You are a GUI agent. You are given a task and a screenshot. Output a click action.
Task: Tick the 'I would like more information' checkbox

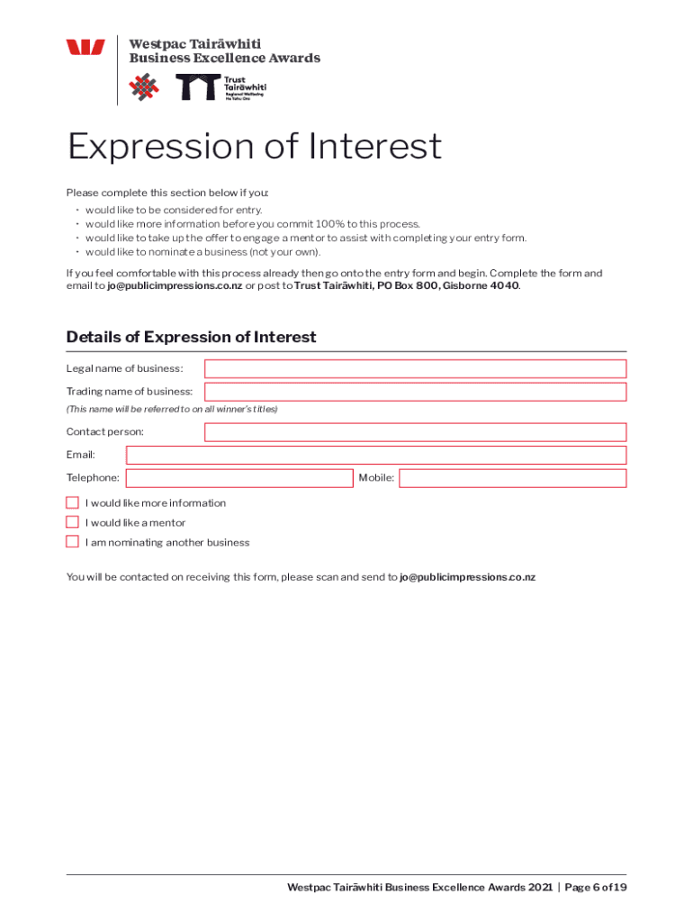click(72, 502)
